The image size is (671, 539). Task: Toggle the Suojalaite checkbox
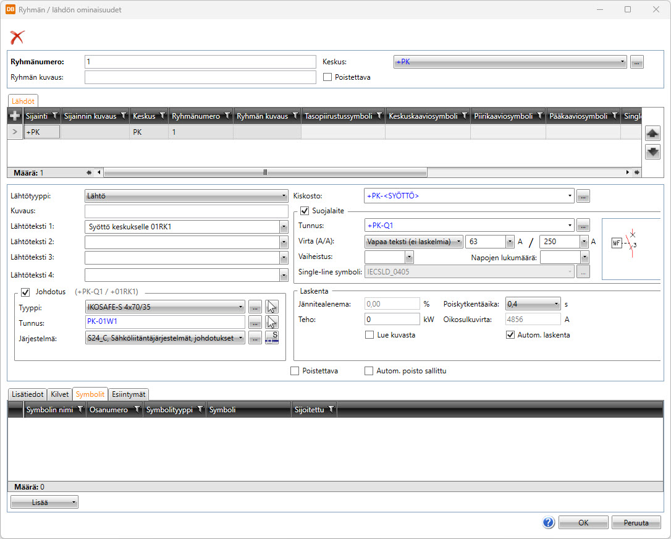[x=305, y=211]
